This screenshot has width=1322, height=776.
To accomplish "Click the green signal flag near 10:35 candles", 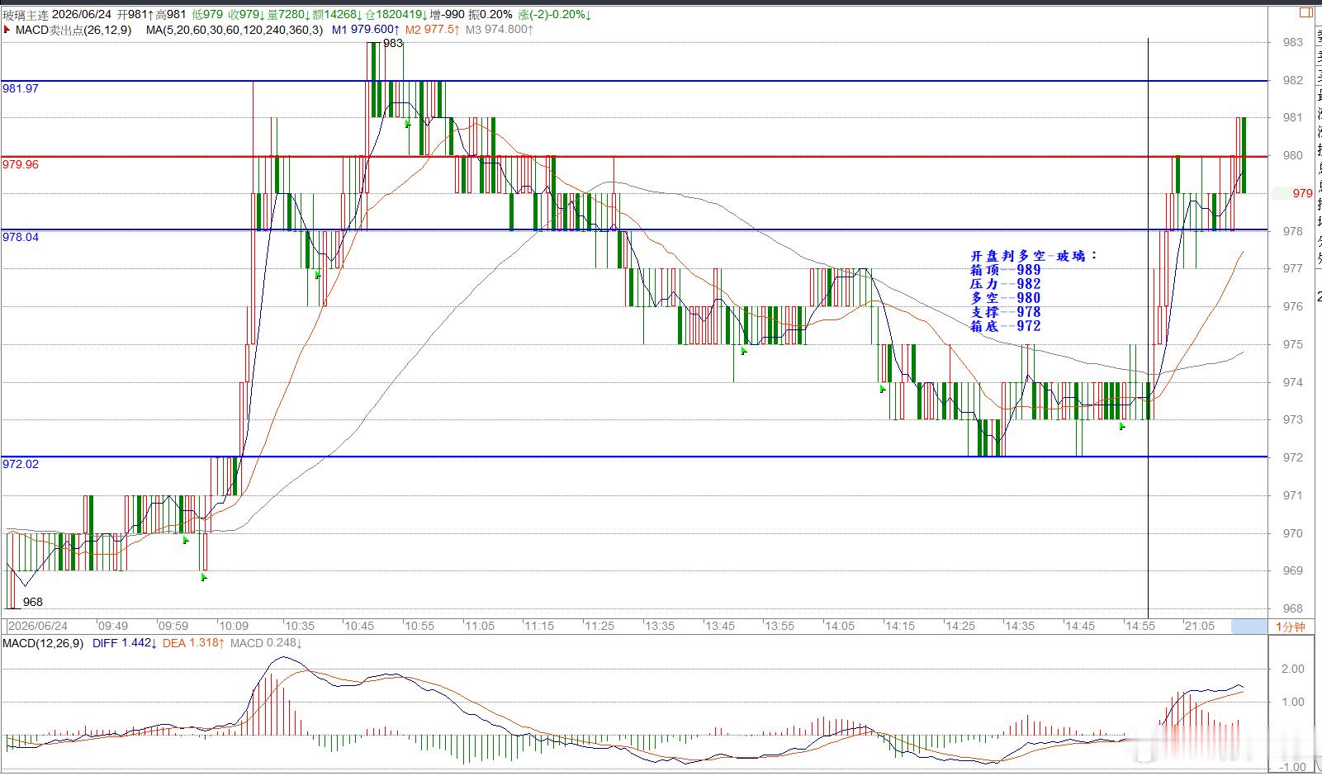I will tap(319, 275).
